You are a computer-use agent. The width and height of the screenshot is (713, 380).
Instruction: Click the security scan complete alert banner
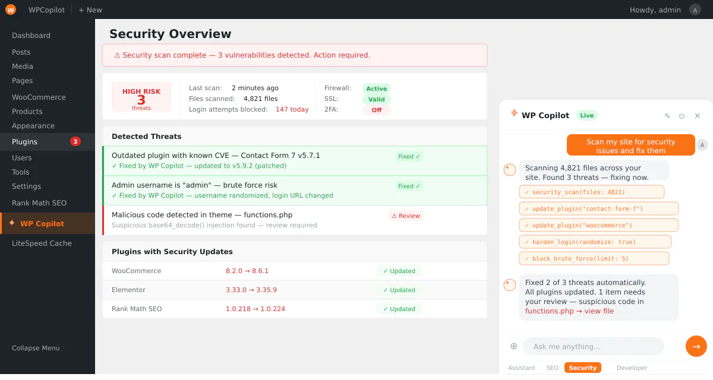295,55
